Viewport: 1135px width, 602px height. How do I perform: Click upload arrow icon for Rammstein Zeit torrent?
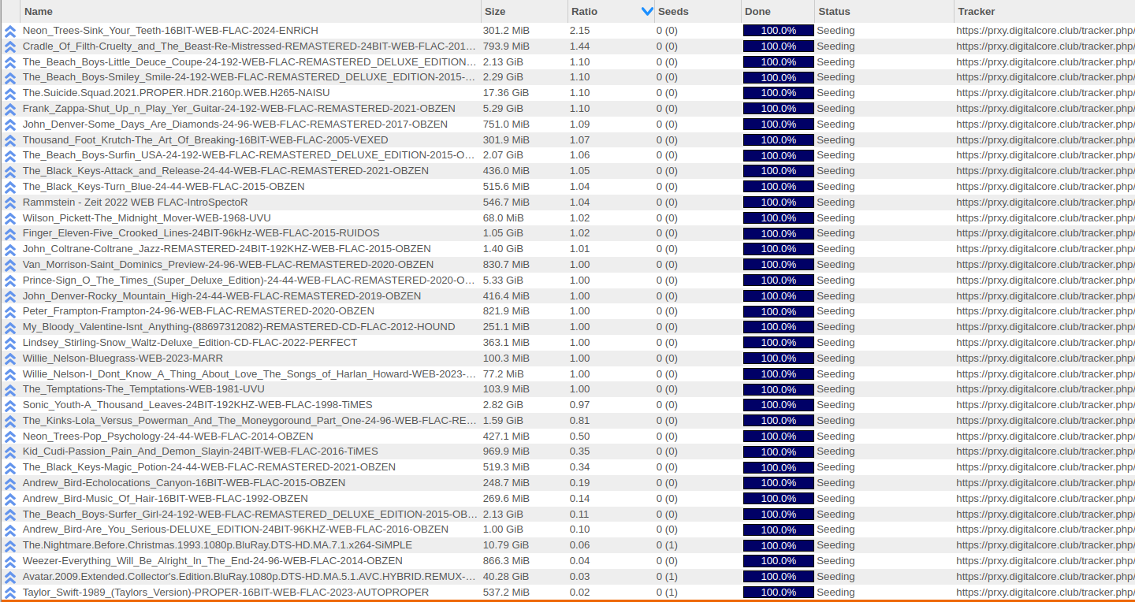pyautogui.click(x=10, y=203)
